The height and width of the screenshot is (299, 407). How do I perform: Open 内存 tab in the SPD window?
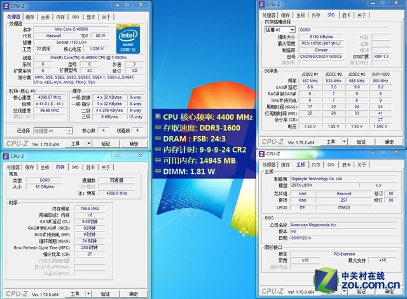(x=316, y=15)
